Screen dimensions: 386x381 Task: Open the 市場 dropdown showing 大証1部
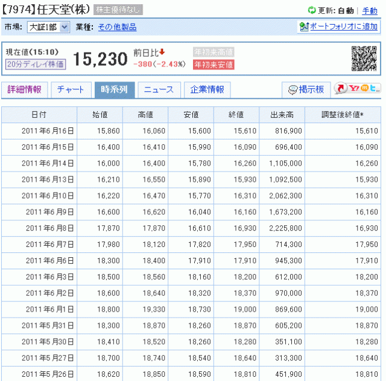coord(48,27)
